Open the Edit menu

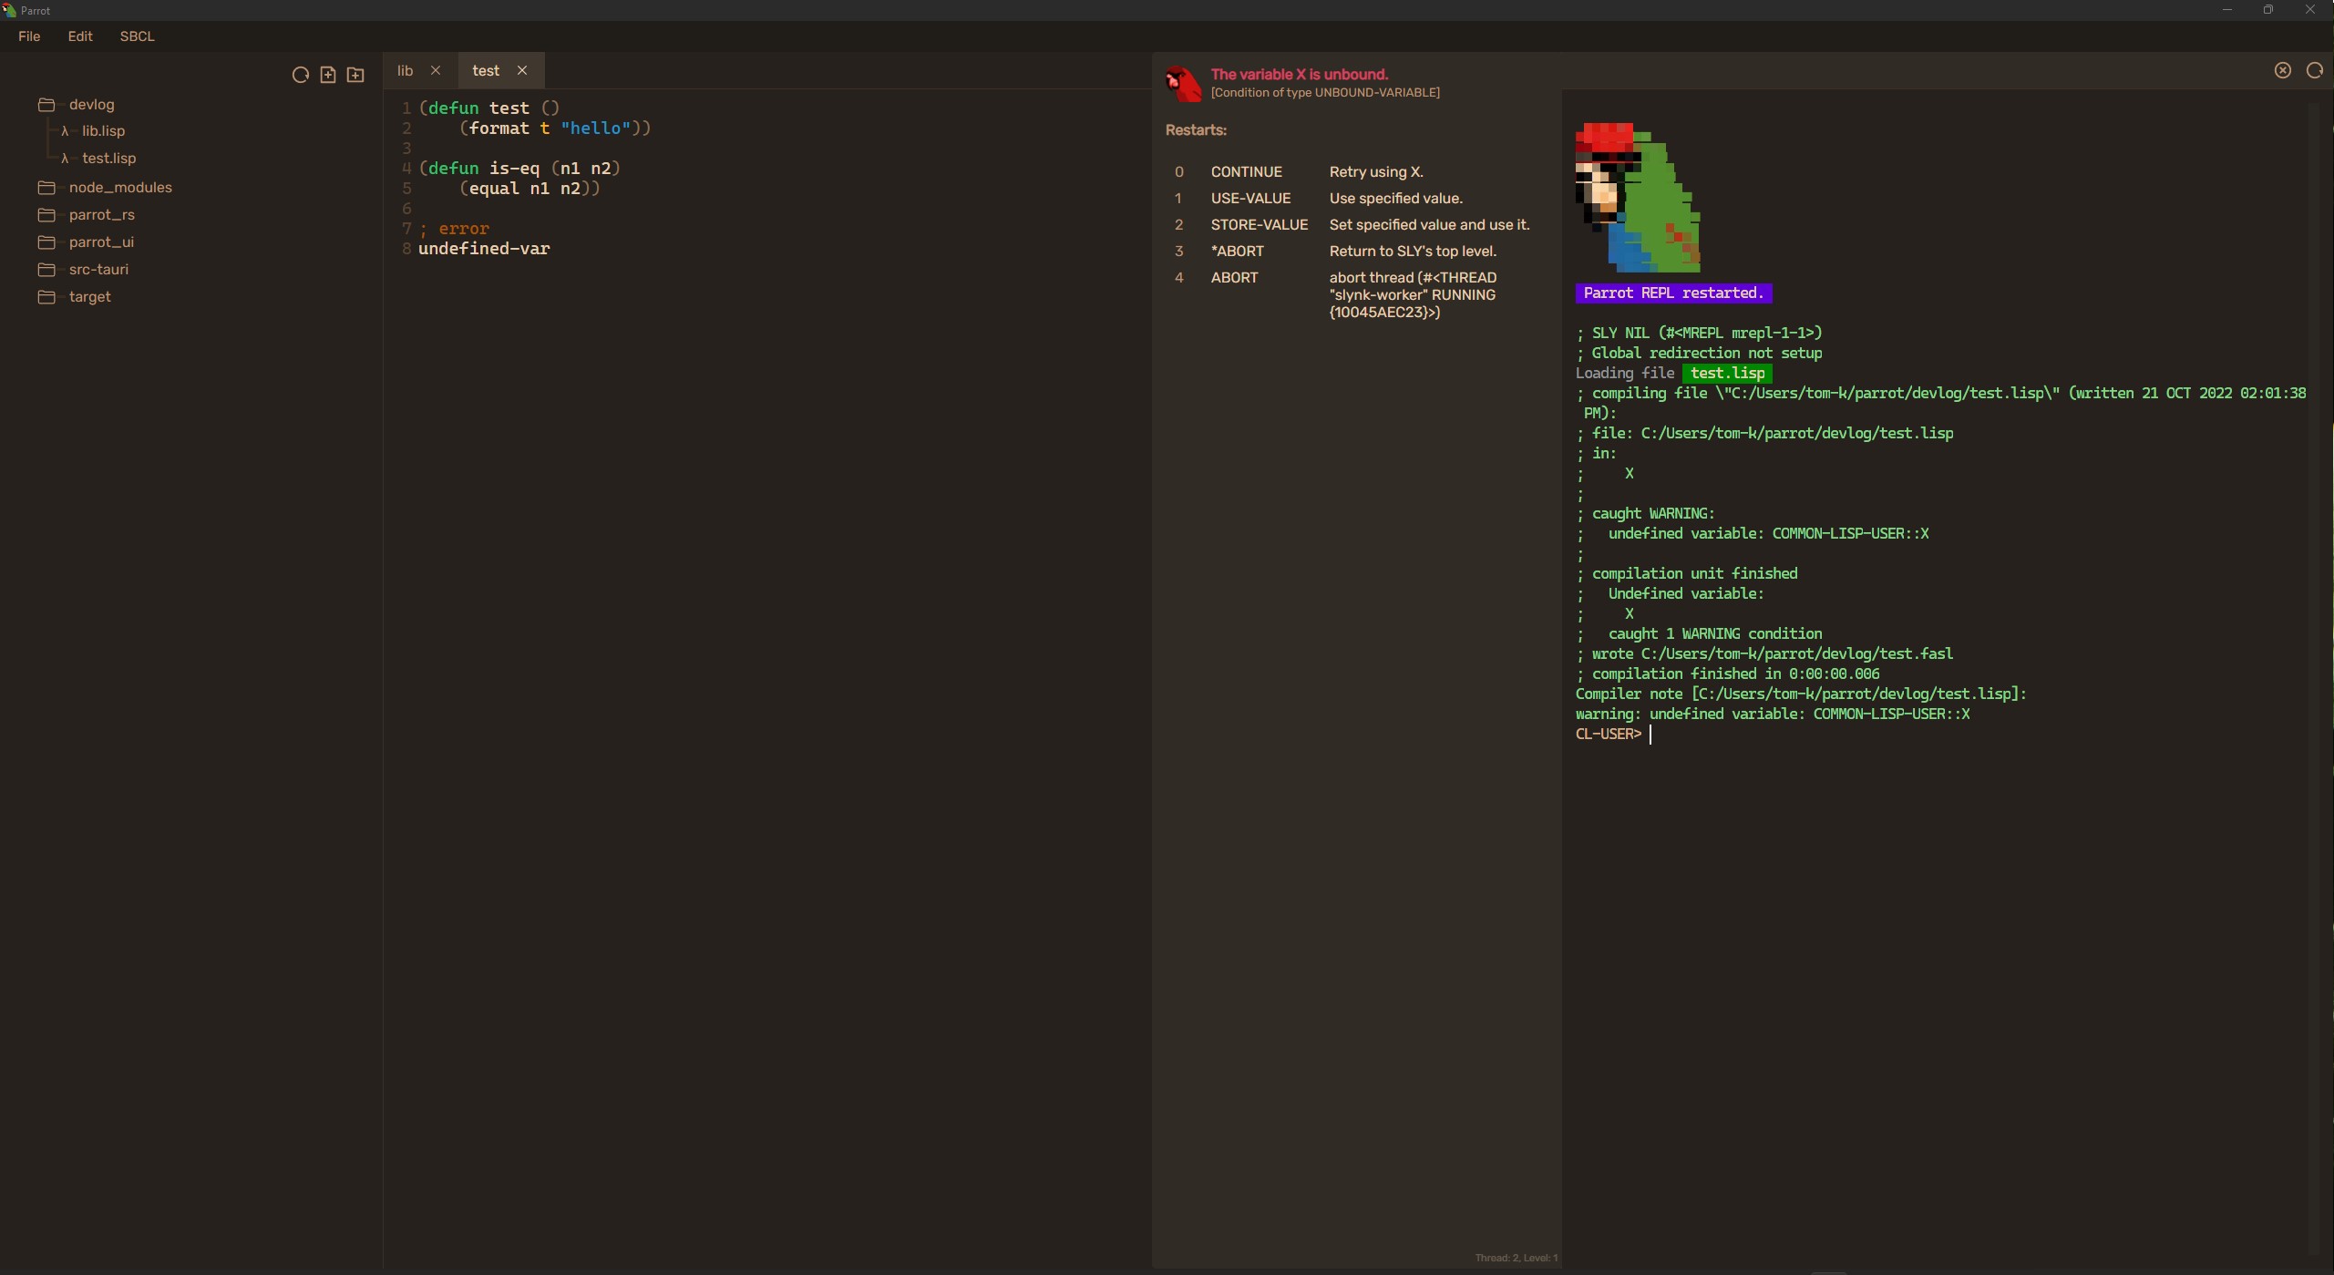pos(80,36)
